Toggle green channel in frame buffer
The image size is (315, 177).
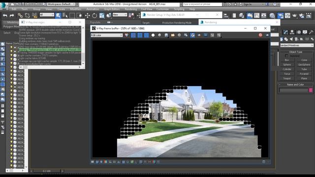pos(140,35)
